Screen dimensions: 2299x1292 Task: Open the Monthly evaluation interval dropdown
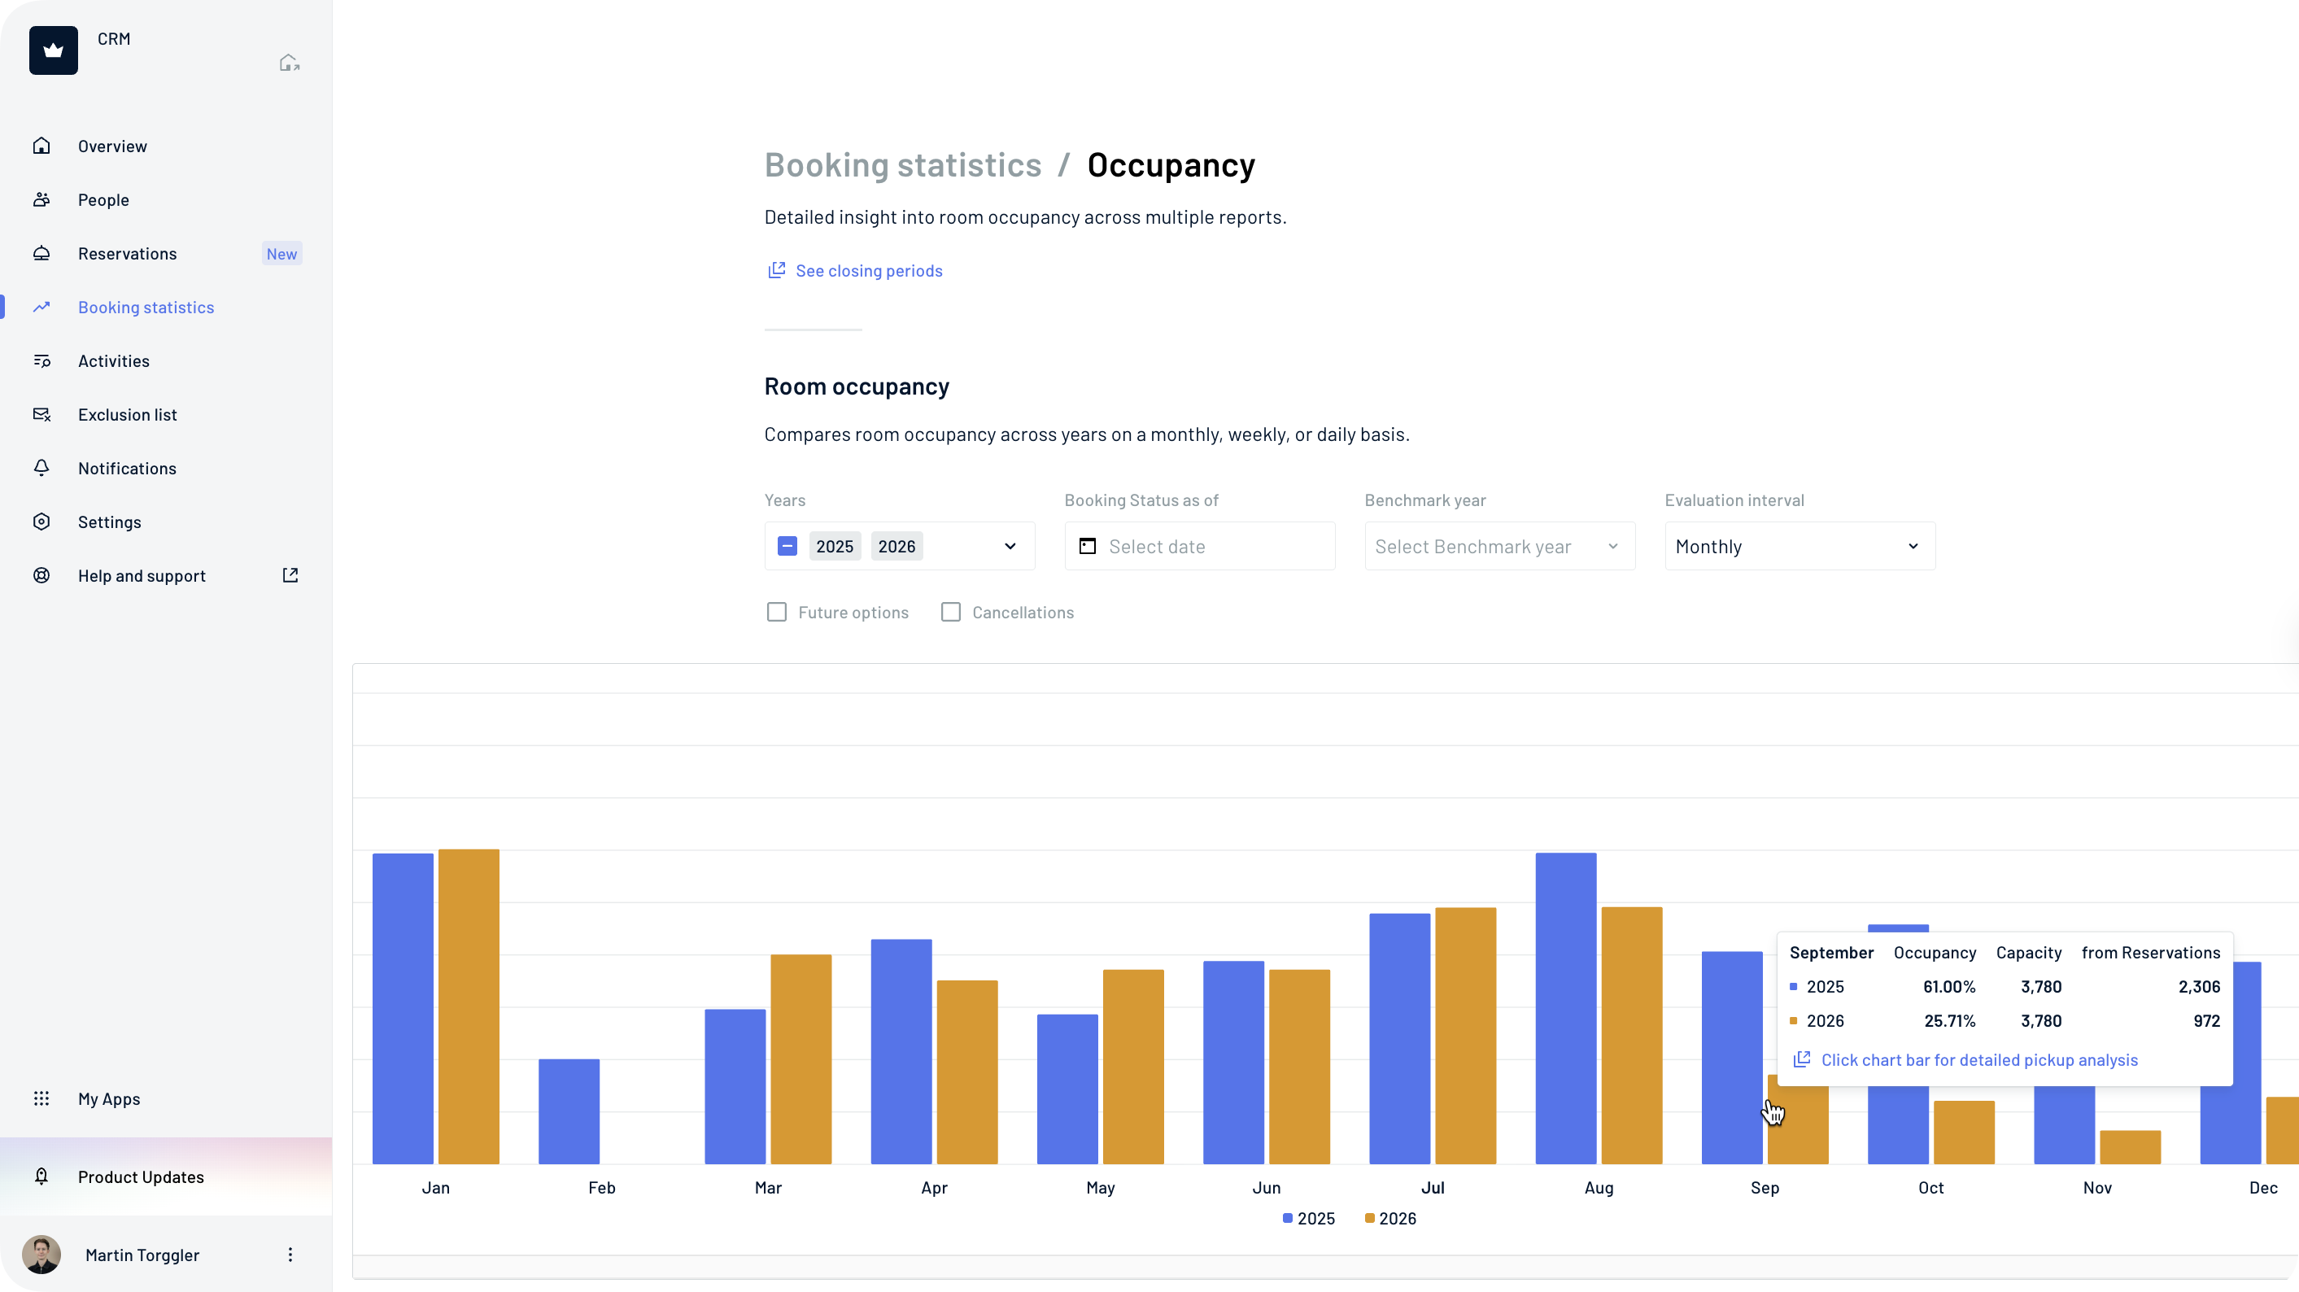tap(1800, 546)
